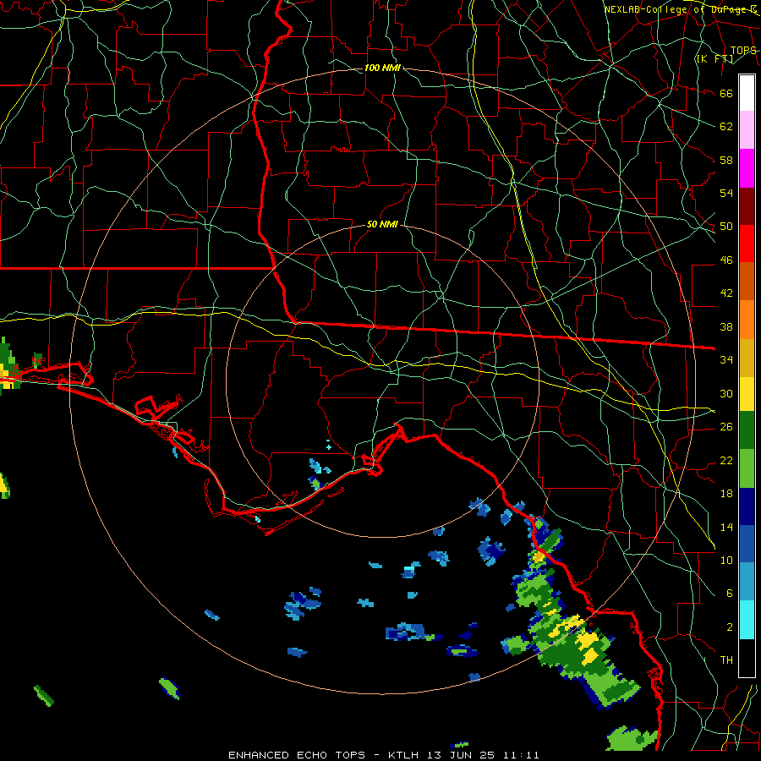This screenshot has width=761, height=761.
Task: Click the [K FT] units label
Action: (714, 58)
